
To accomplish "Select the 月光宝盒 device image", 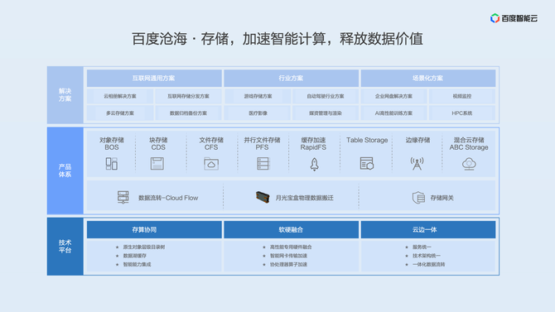I will click(x=263, y=197).
